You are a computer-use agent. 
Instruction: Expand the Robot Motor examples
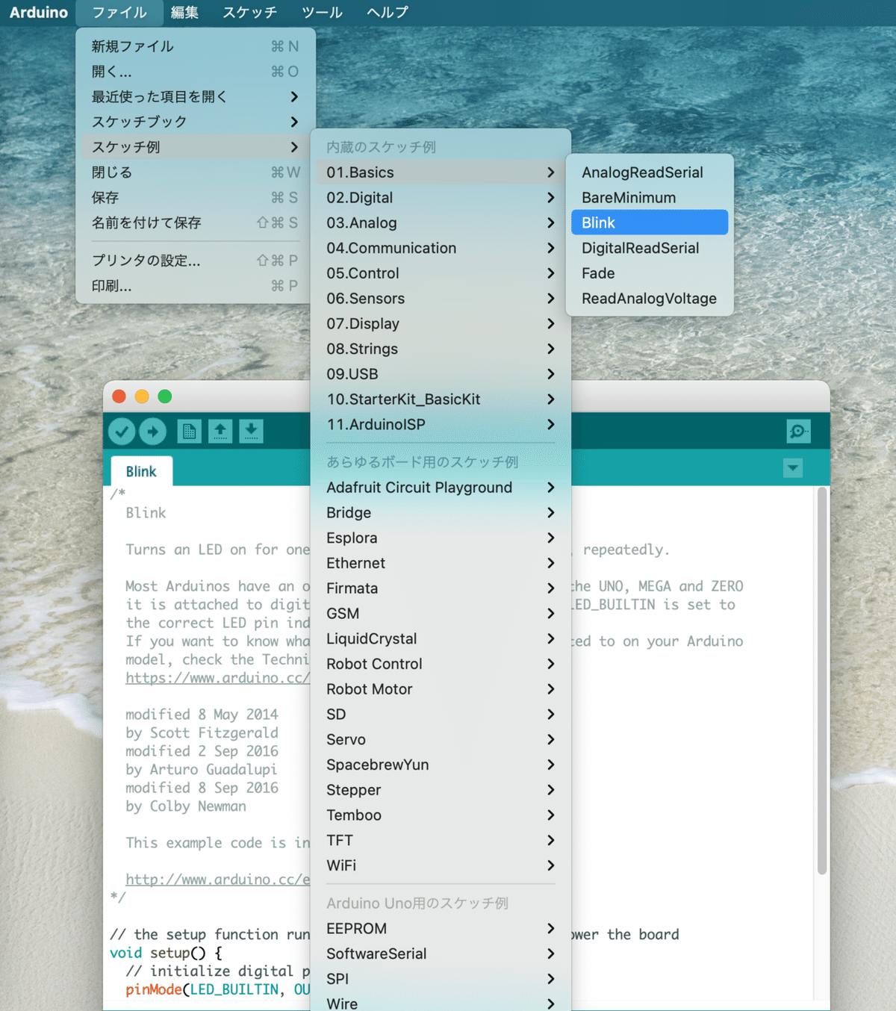441,689
